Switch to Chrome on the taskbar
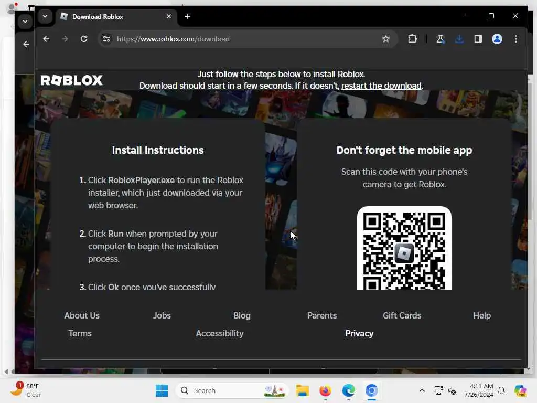This screenshot has width=537, height=403. click(372, 390)
